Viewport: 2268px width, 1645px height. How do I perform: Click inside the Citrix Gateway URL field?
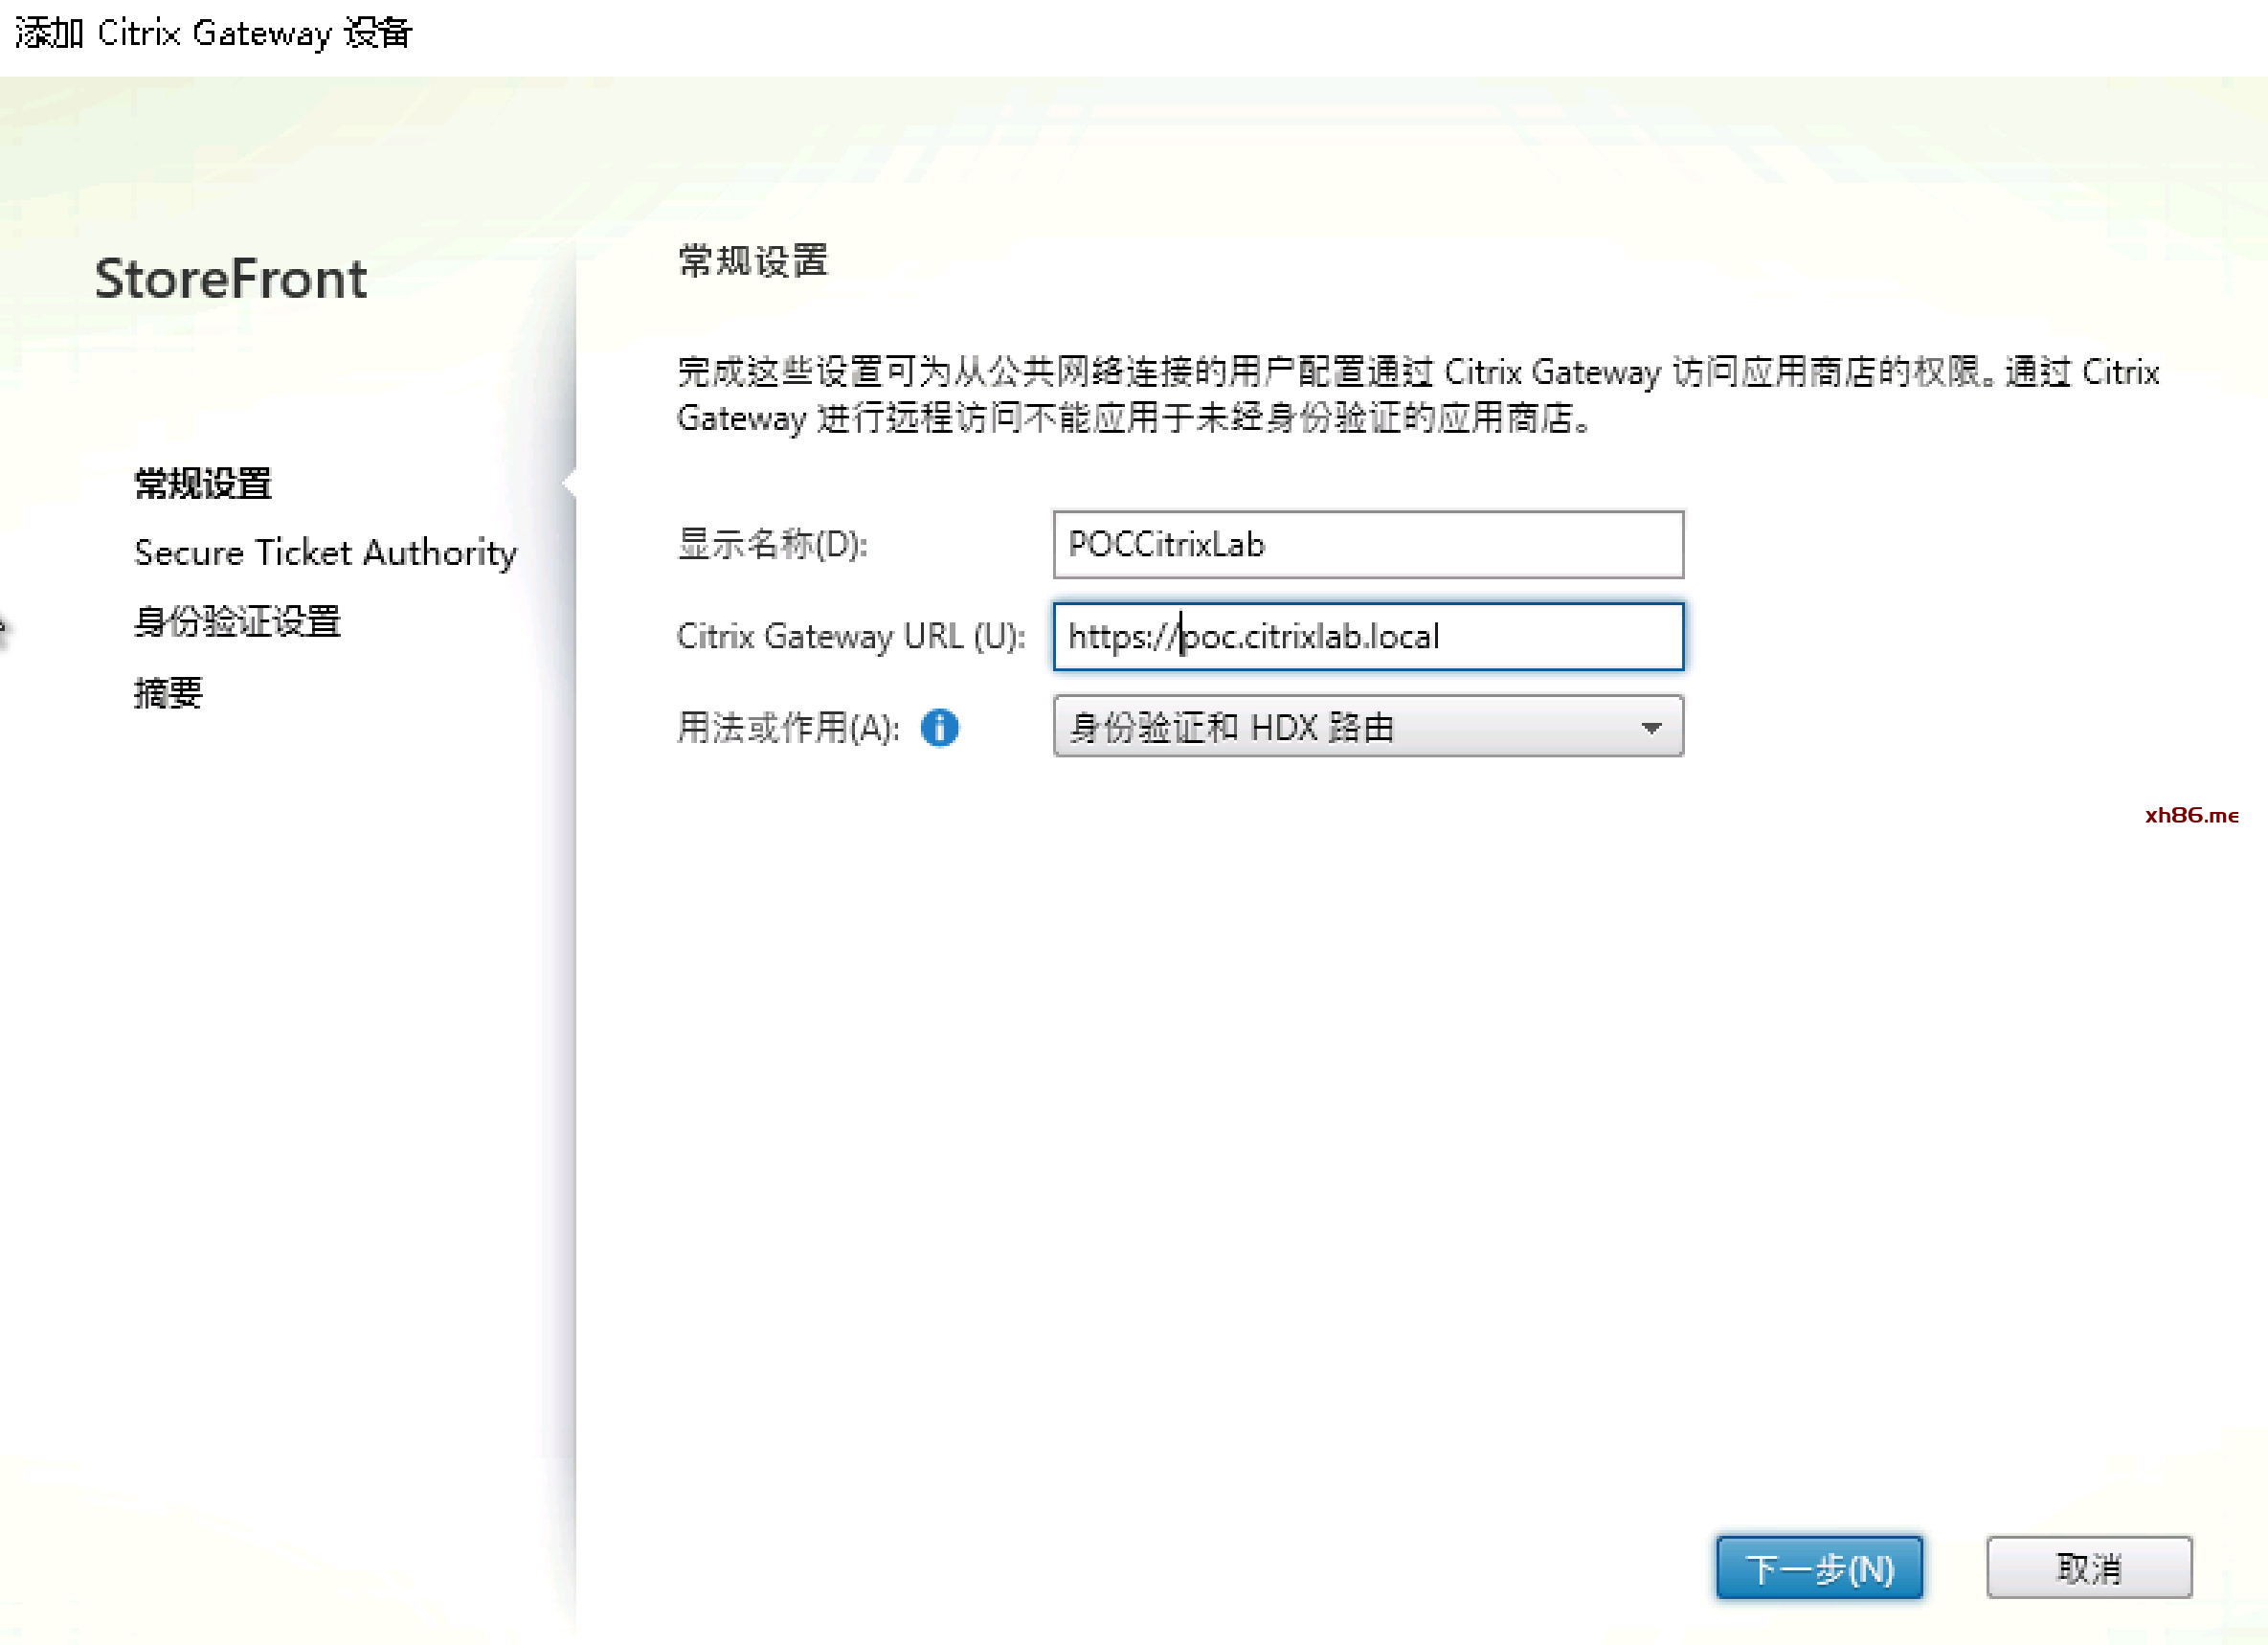point(1367,636)
